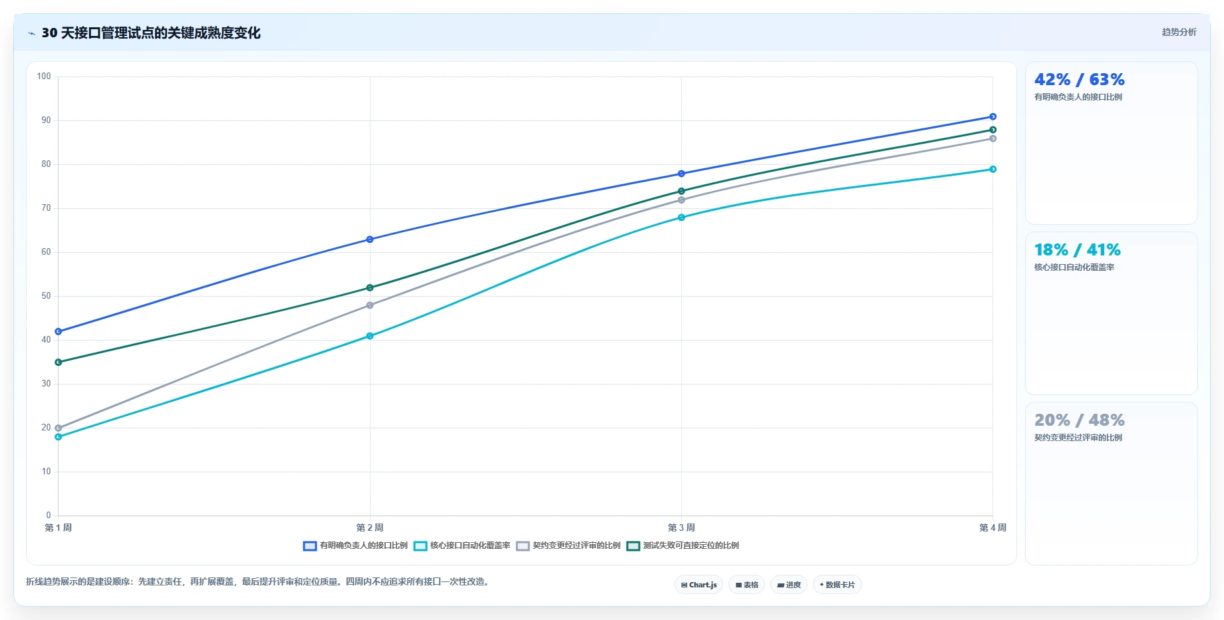Click the gray data point at 第 2 周
The width and height of the screenshot is (1224, 620).
(370, 305)
